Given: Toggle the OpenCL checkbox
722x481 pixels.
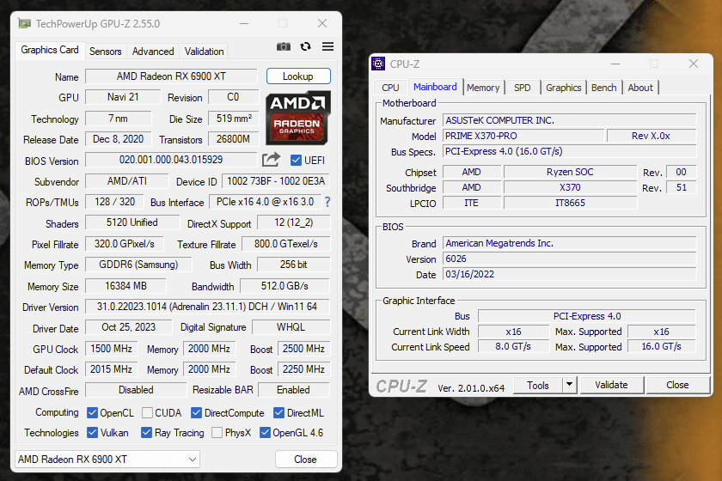Looking at the screenshot, I should [x=92, y=413].
